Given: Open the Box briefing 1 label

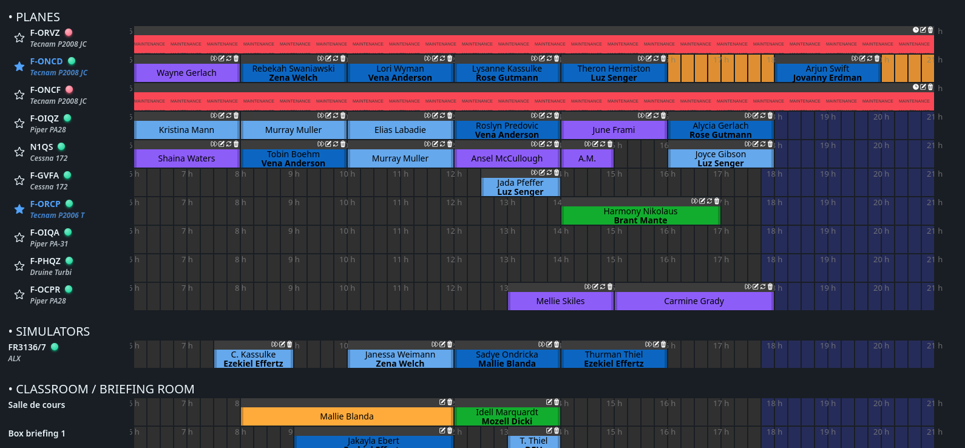Looking at the screenshot, I should [x=36, y=433].
